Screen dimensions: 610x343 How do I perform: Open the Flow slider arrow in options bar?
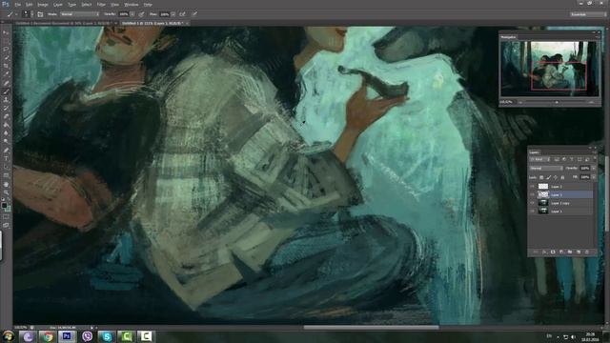(x=173, y=14)
